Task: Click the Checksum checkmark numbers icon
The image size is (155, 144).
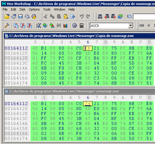Action: pyautogui.click(x=39, y=26)
